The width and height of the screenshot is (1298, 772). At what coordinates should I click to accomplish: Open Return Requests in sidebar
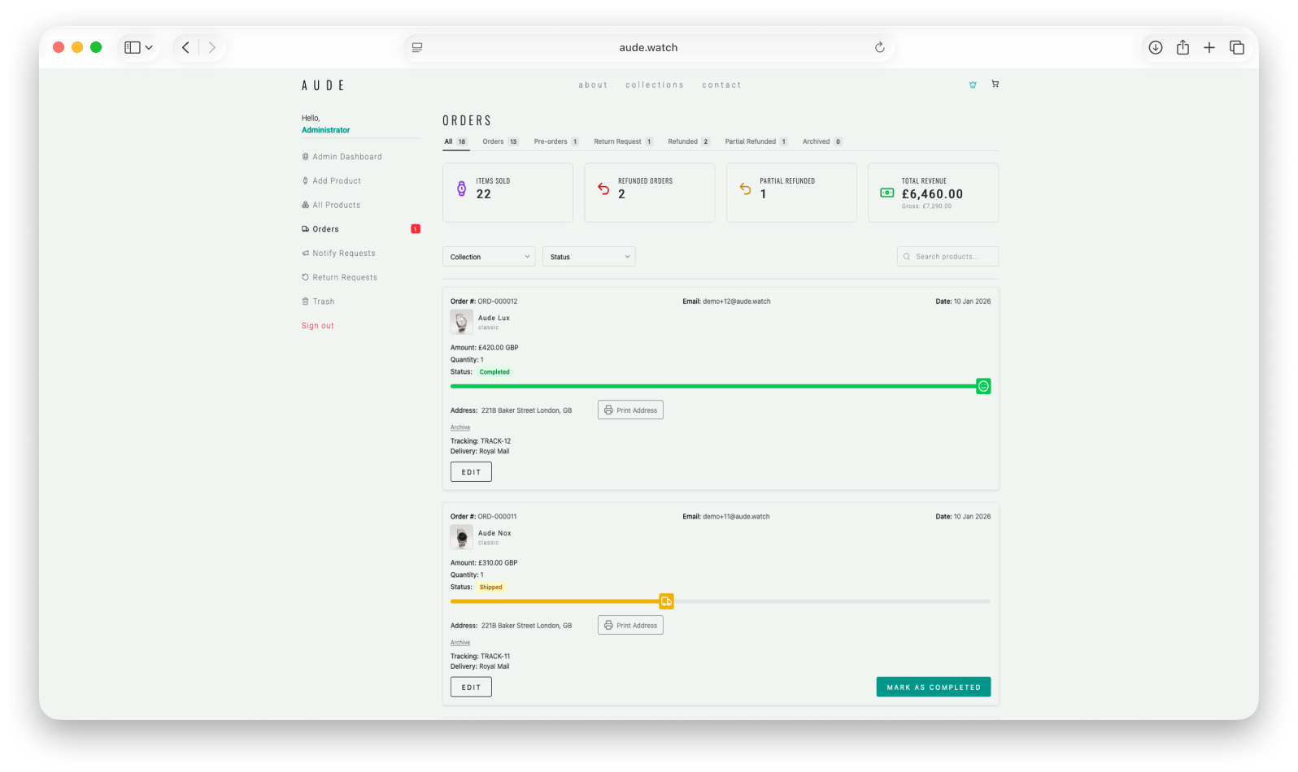pos(339,277)
